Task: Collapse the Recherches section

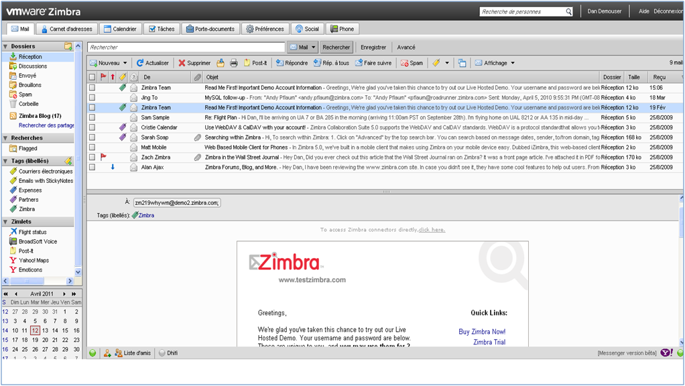Action: [5, 137]
